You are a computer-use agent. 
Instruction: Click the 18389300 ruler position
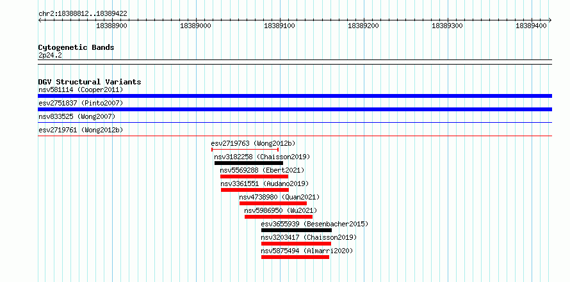[447, 26]
